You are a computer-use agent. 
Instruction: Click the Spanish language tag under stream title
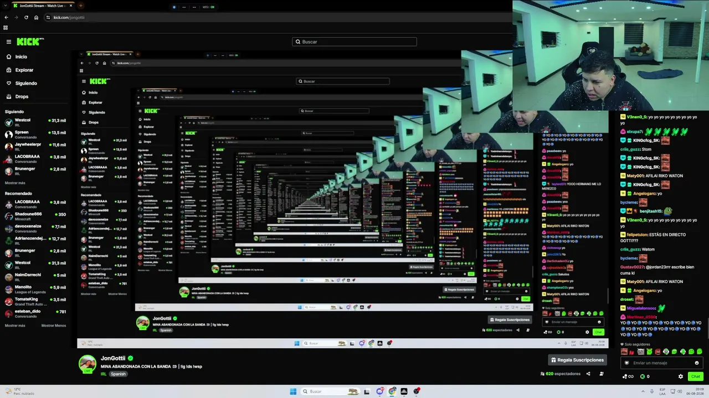pos(118,374)
